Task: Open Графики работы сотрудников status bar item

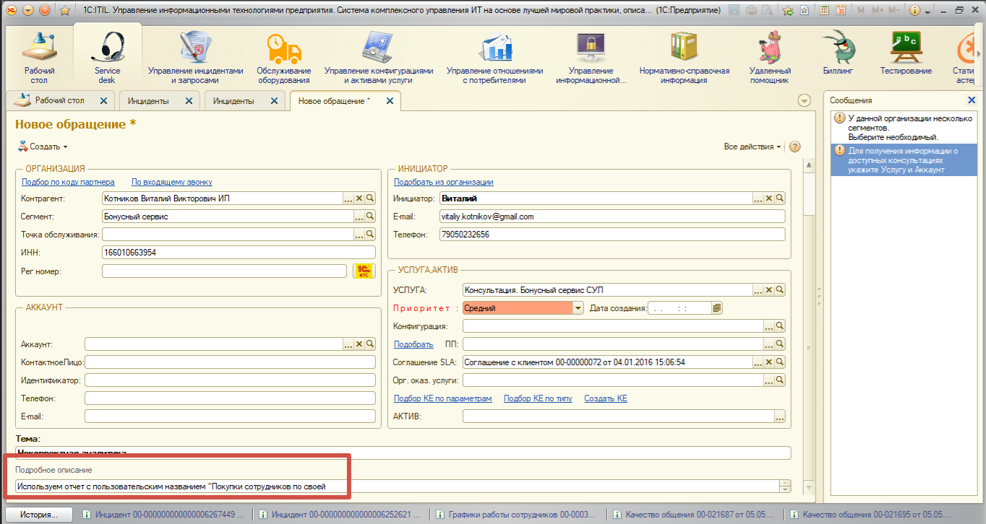Action: [518, 515]
